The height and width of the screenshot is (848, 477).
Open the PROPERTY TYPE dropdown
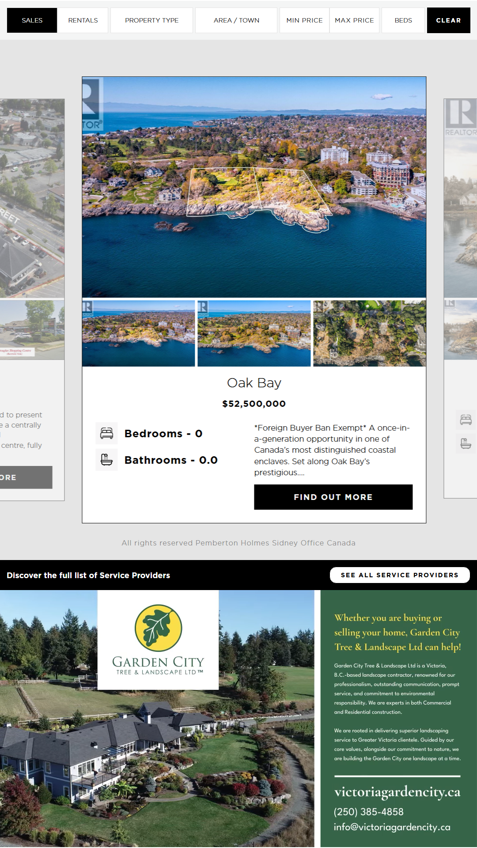[151, 20]
